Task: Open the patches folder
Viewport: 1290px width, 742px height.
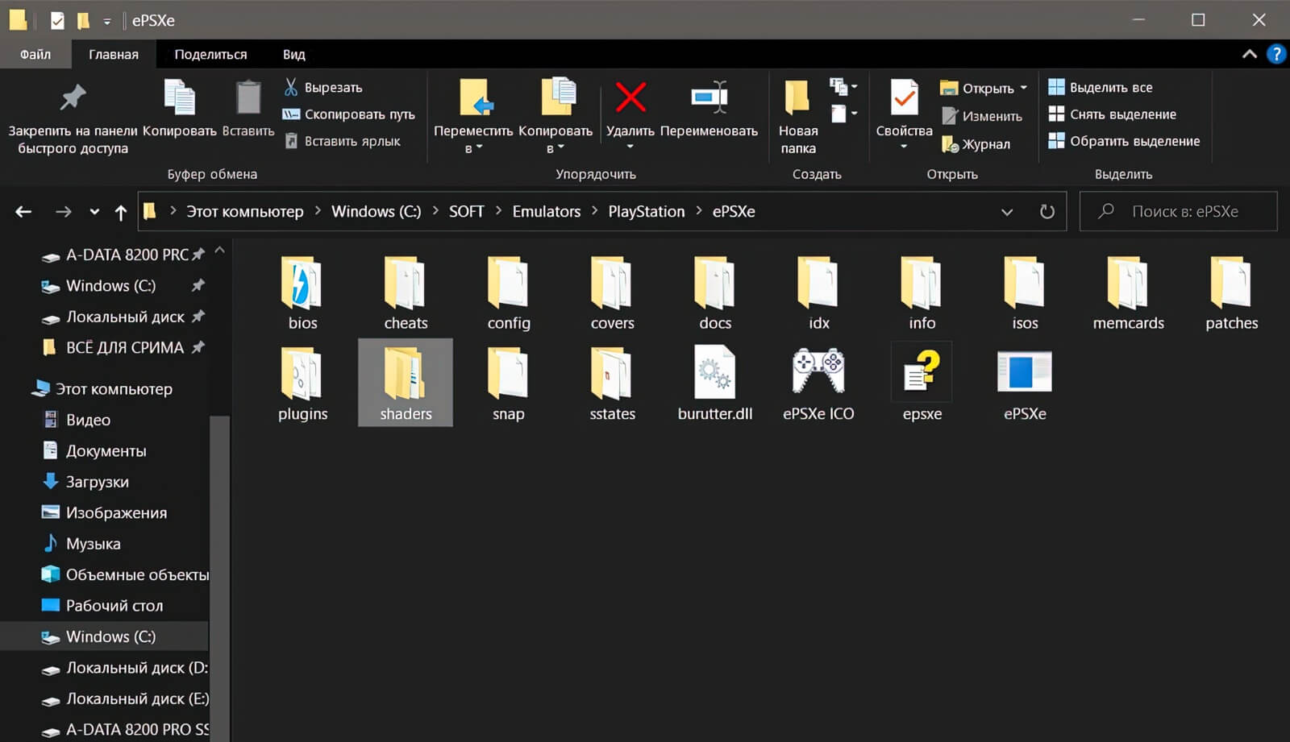Action: pos(1231,293)
